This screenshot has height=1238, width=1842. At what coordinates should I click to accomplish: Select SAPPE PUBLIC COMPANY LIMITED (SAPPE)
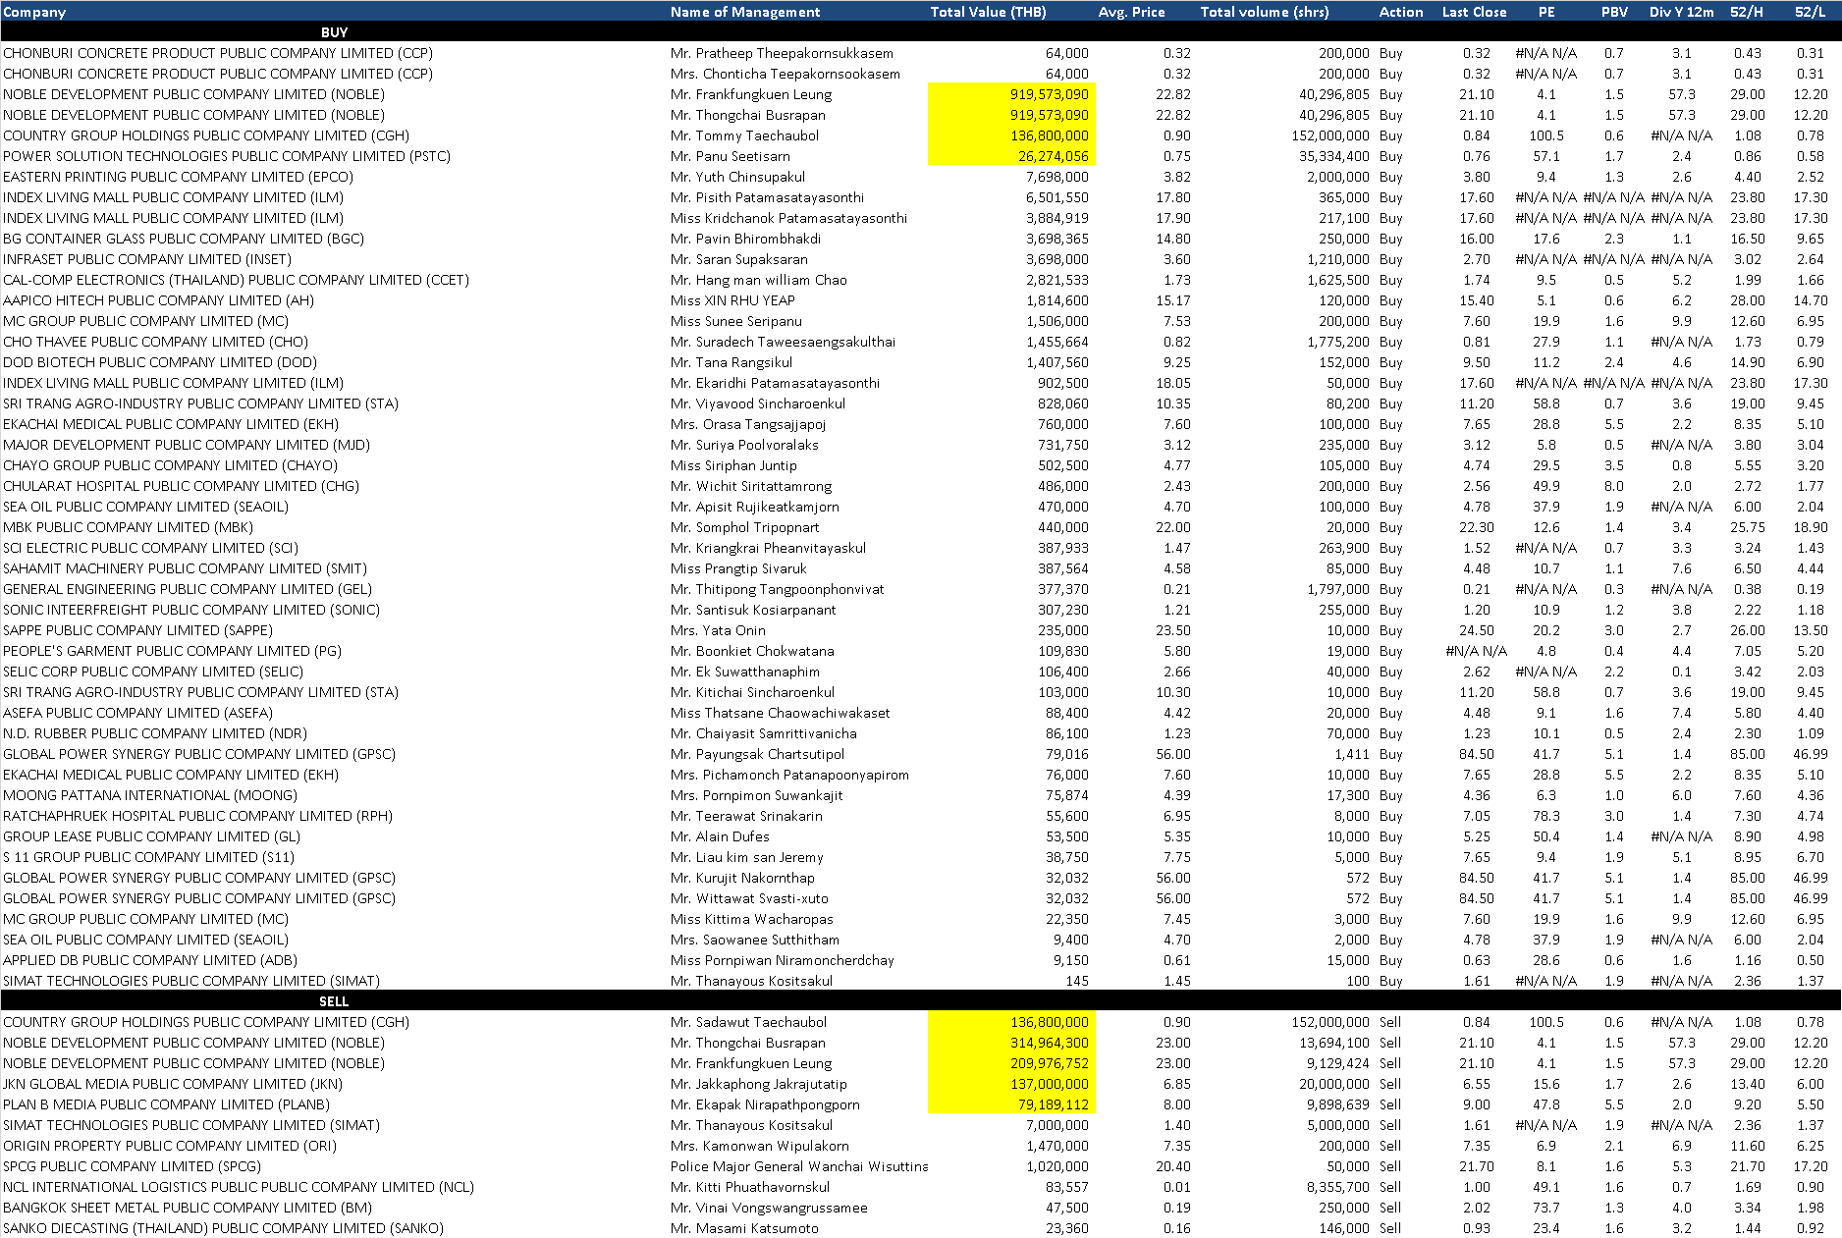[137, 630]
